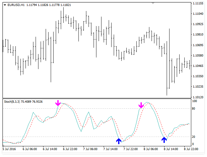Click the gray triangle in indicator window's bottom-left corner
Screen dimensions: 207x157
pyautogui.click(x=3, y=145)
